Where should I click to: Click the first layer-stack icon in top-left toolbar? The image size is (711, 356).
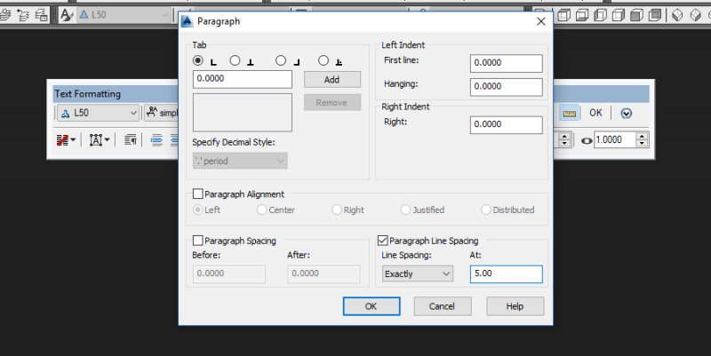pos(5,15)
